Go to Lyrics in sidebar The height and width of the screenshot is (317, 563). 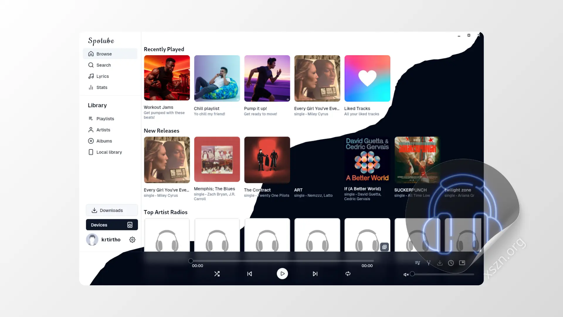[x=102, y=76]
